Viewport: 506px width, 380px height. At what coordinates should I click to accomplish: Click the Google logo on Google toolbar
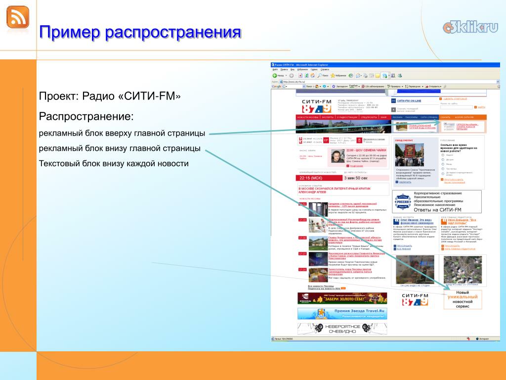point(276,87)
